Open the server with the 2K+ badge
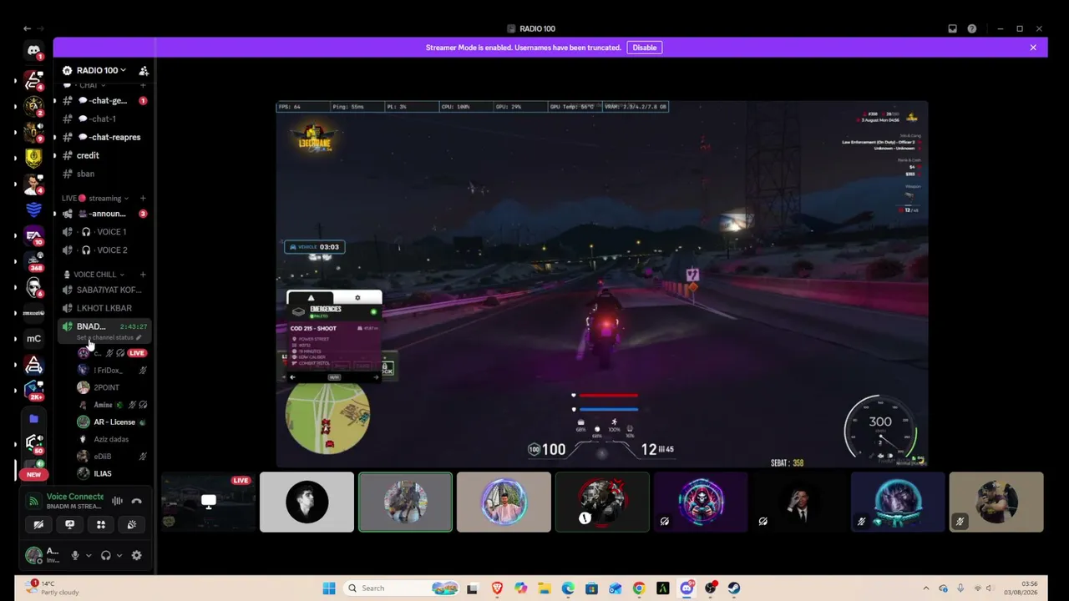The image size is (1069, 601). pos(33,390)
